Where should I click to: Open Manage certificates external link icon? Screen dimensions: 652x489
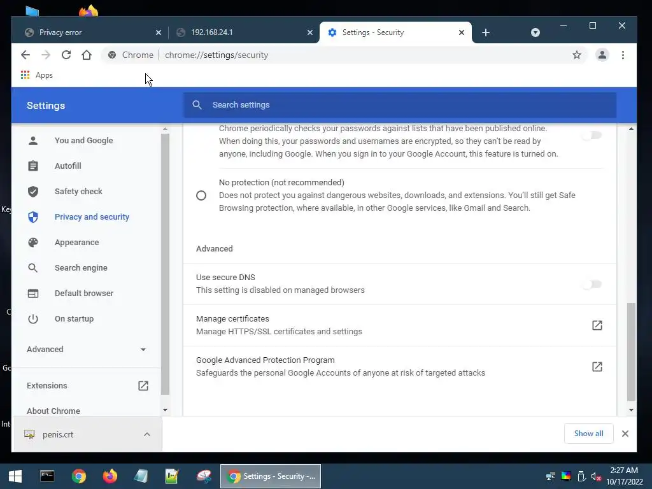(x=597, y=325)
